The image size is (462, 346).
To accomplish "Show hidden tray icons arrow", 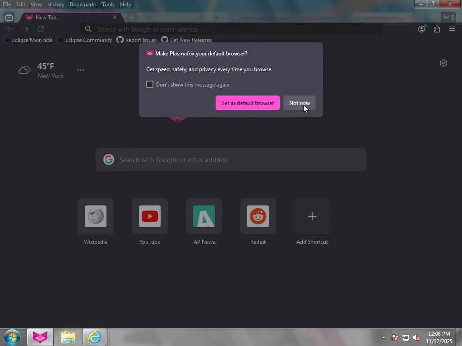I will (x=383, y=337).
